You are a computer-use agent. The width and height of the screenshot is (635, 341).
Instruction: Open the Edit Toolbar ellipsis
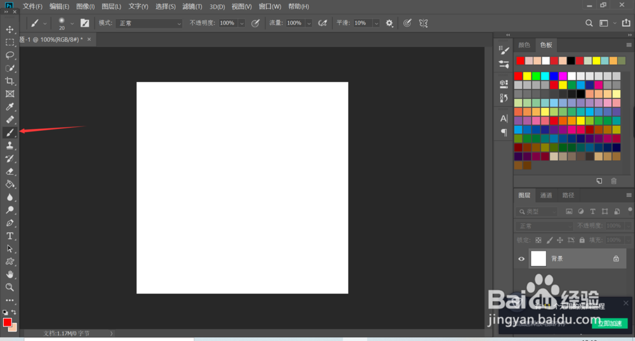click(x=10, y=300)
